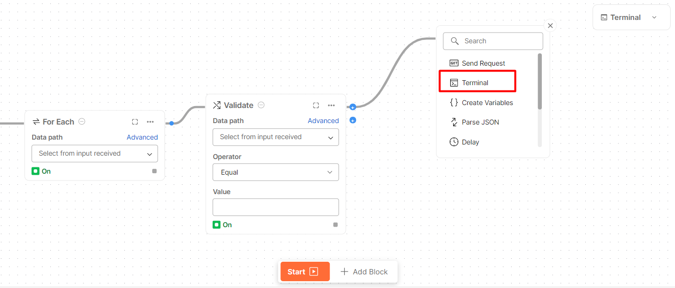This screenshot has height=288, width=675.
Task: Open the For Each block three-dot menu
Action: click(150, 122)
